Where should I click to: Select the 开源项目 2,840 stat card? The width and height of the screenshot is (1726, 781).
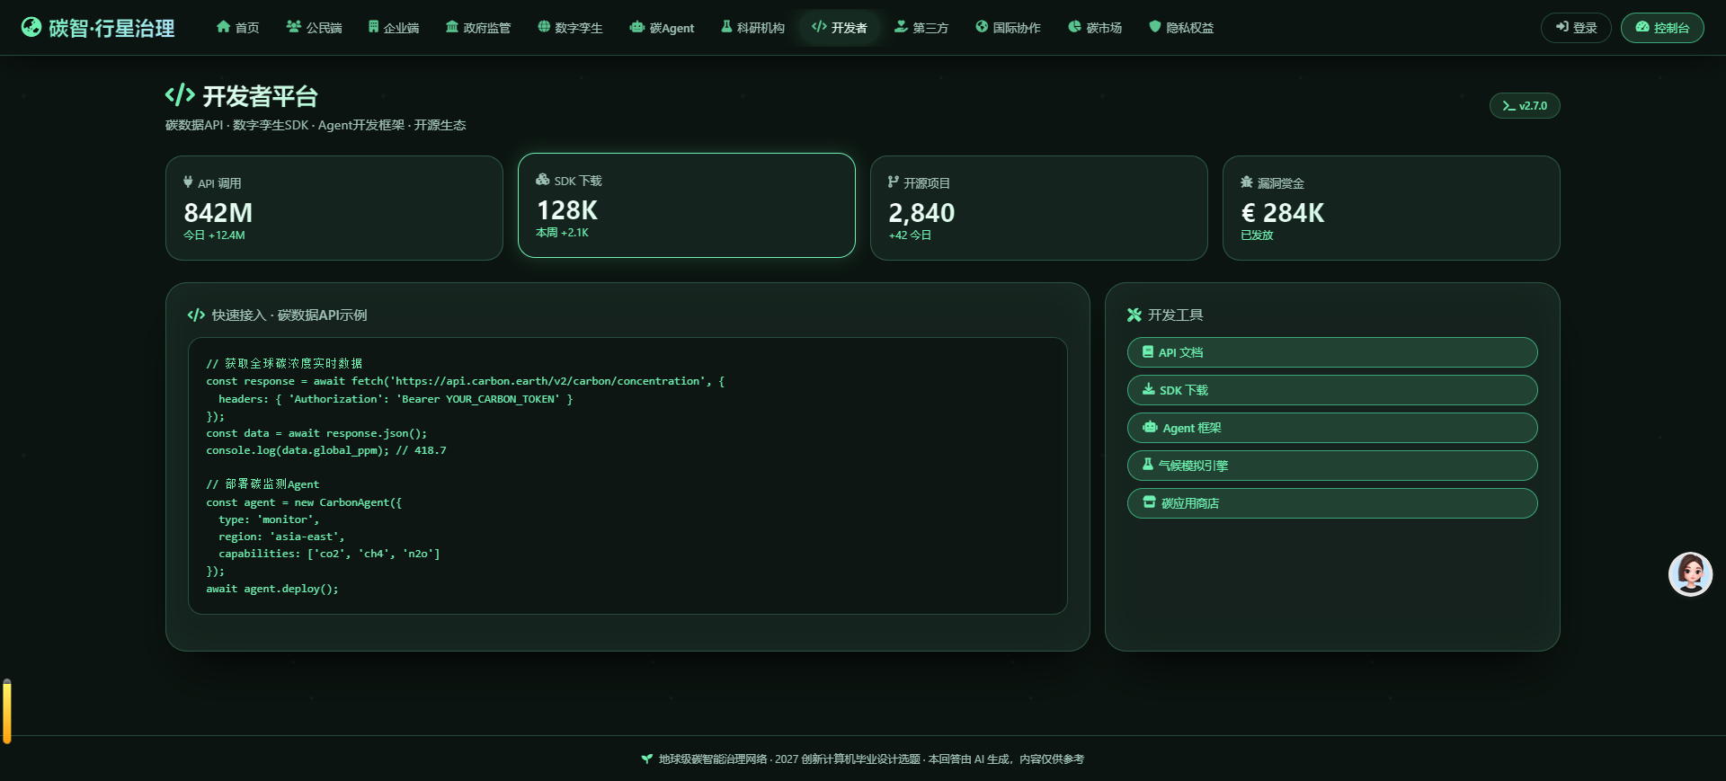[x=1038, y=209]
